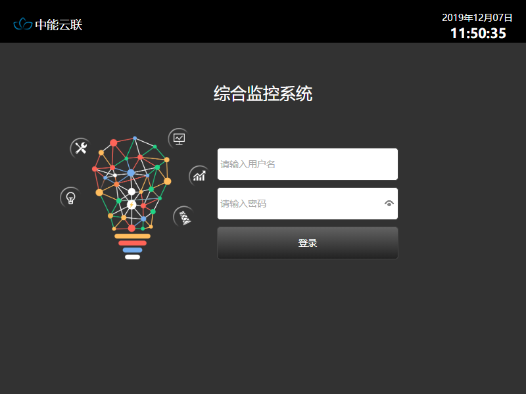Toggle password visibility with eye icon
The width and height of the screenshot is (526, 394).
(x=389, y=204)
